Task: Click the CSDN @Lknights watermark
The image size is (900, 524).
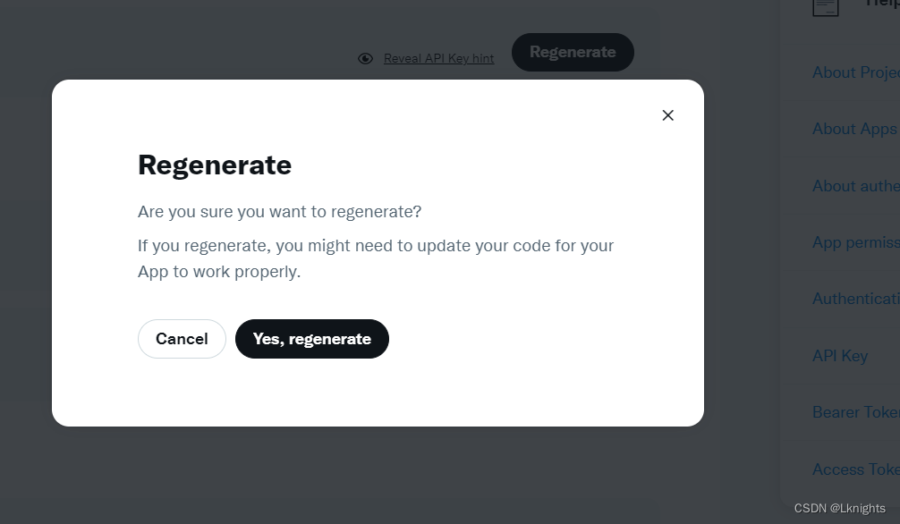Action: pyautogui.click(x=840, y=509)
